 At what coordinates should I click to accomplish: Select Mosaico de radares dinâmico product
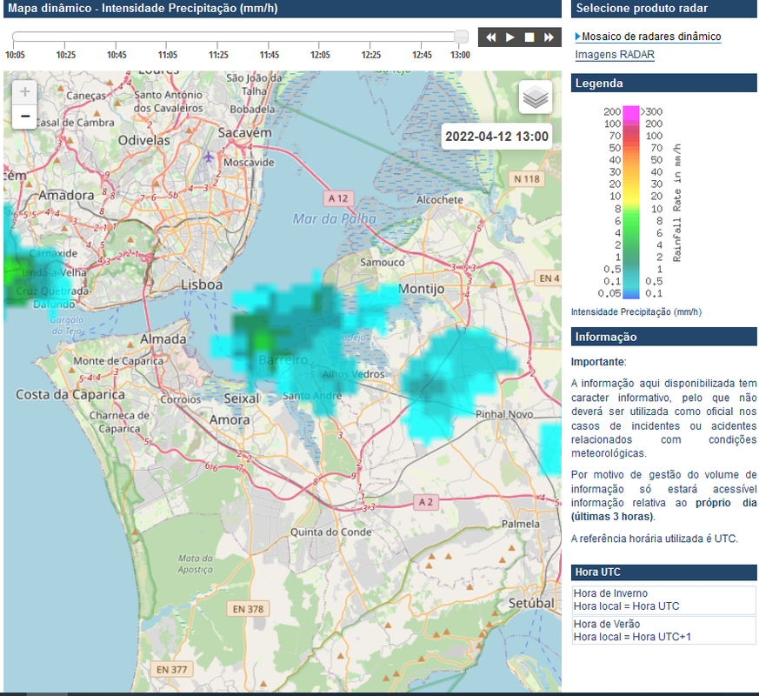651,37
